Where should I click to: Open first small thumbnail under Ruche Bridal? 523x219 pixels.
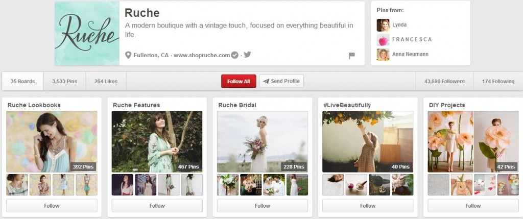pos(228,185)
